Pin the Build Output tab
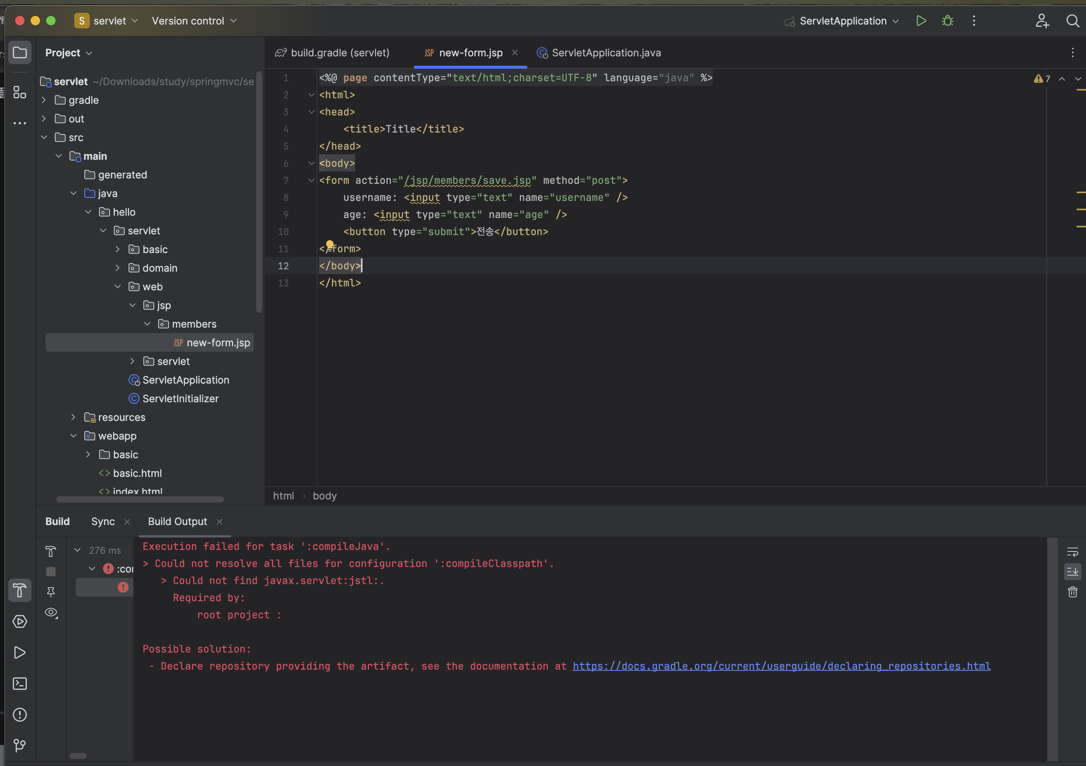Viewport: 1086px width, 766px height. pos(51,592)
